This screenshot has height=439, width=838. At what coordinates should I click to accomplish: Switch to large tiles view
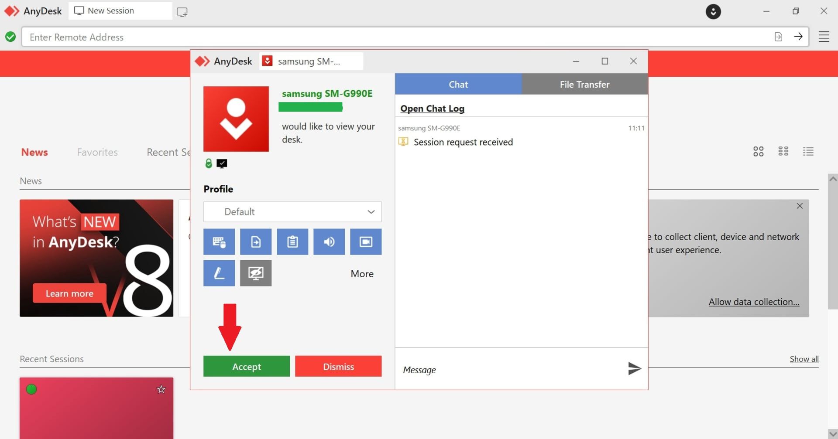[x=759, y=151]
